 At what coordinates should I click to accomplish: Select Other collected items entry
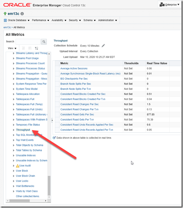point(28,196)
